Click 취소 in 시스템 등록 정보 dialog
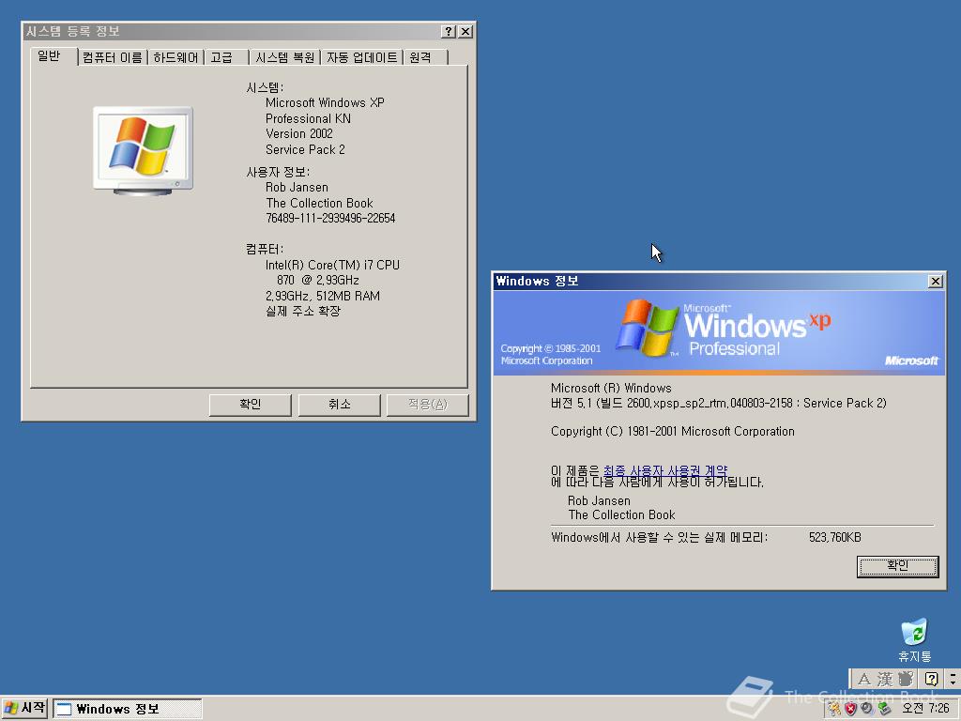The image size is (961, 721). pos(340,405)
